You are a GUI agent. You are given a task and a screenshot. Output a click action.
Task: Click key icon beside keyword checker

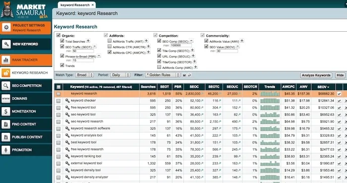pos(67,101)
